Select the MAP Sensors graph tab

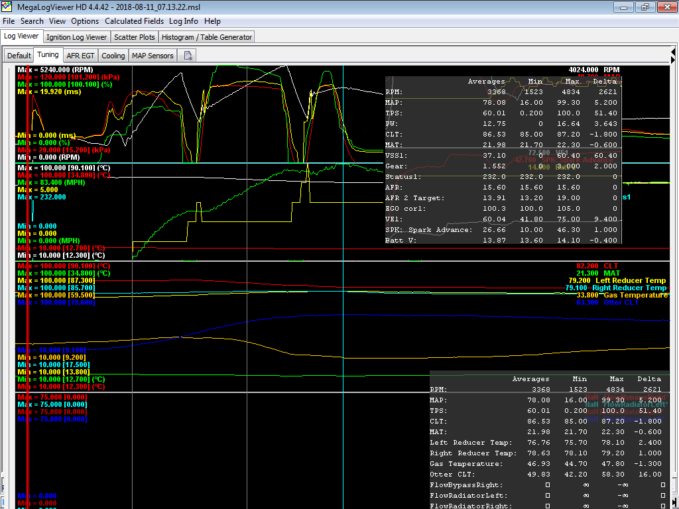coord(153,56)
